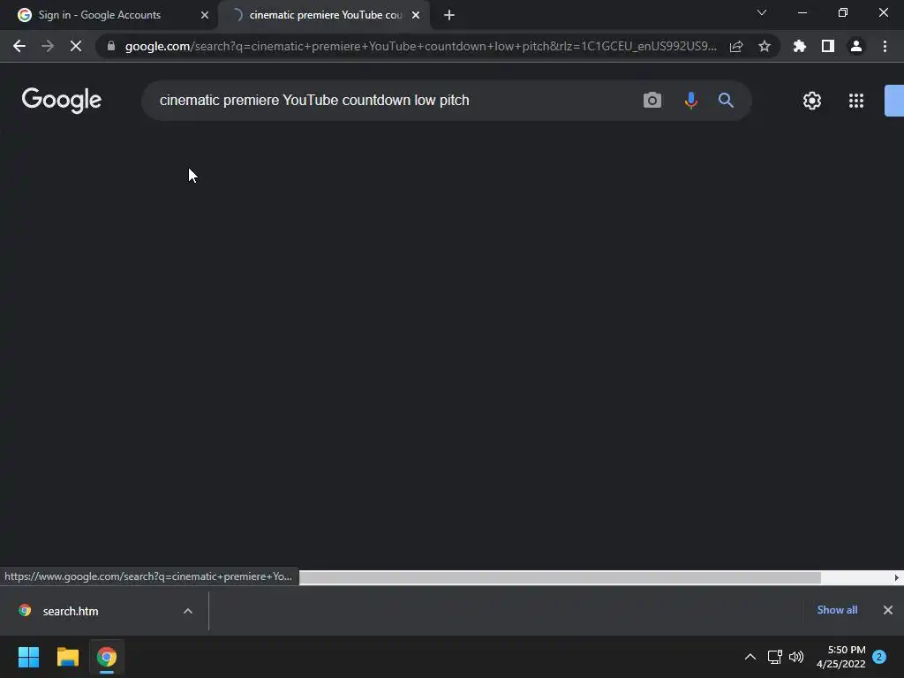Open Chrome three-dot menu
This screenshot has height=678, width=904.
[x=885, y=46]
